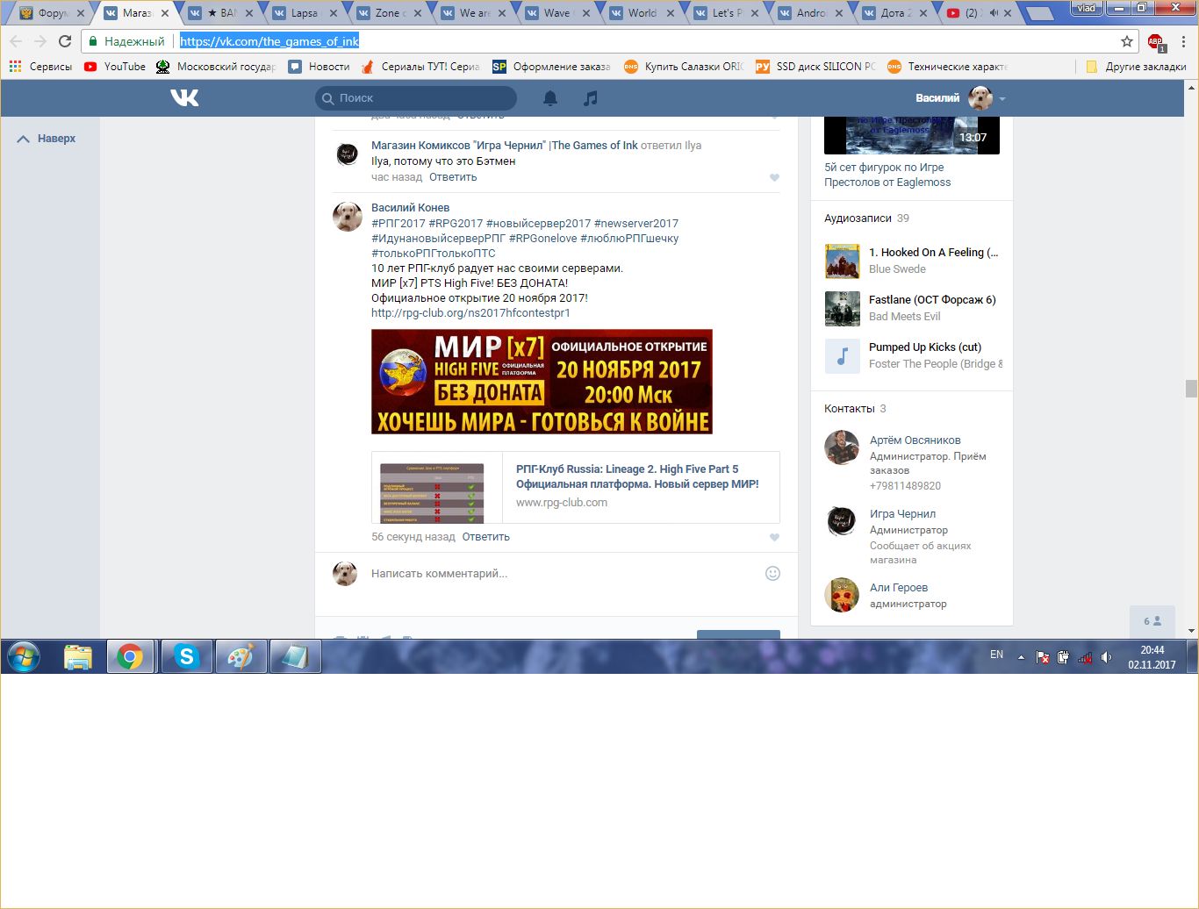Screen dimensions: 1199x909
Task: Click the Василий Конев comment avatar
Action: [348, 216]
